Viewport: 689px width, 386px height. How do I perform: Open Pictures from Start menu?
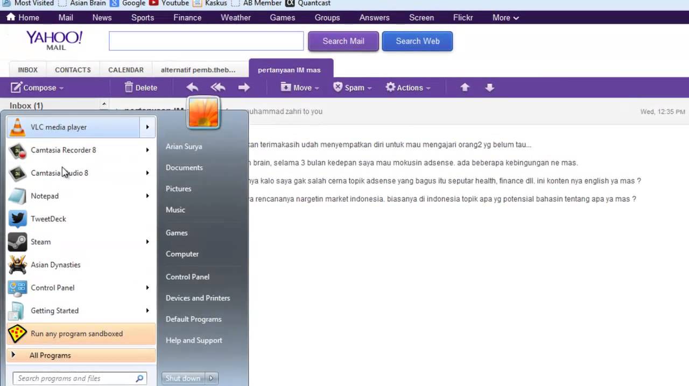[178, 189]
